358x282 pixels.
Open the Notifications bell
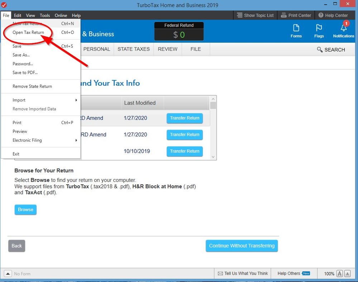[343, 30]
